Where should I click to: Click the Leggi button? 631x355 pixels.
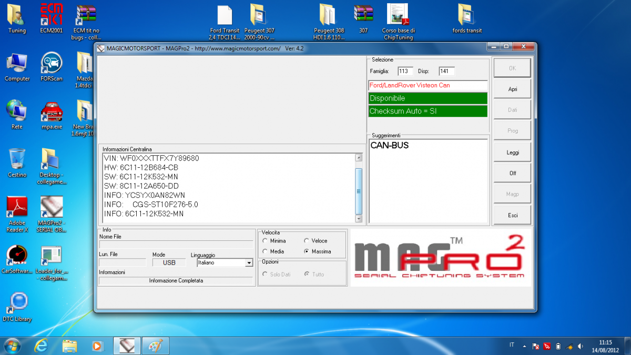tap(512, 153)
